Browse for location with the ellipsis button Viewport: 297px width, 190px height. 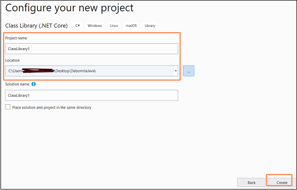(189, 71)
